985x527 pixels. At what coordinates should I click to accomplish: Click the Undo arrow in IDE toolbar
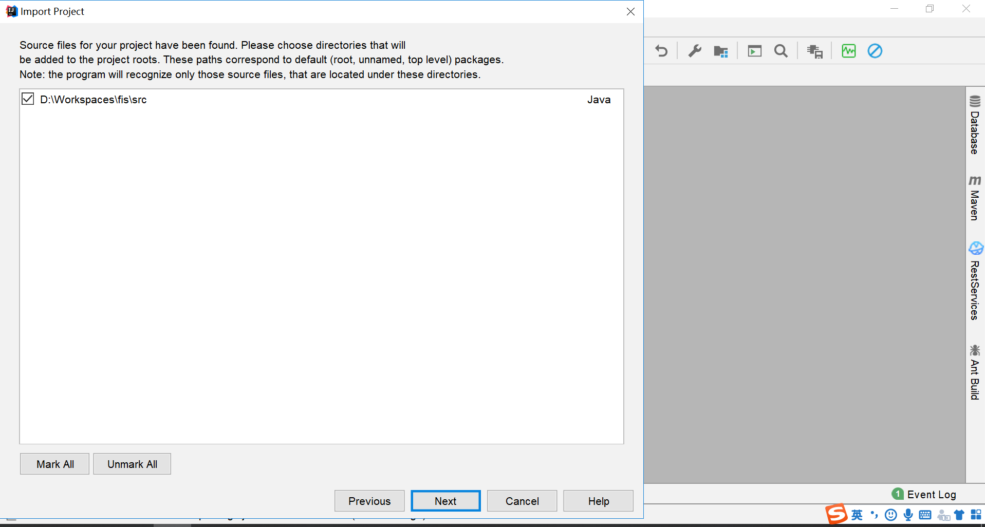tap(661, 51)
